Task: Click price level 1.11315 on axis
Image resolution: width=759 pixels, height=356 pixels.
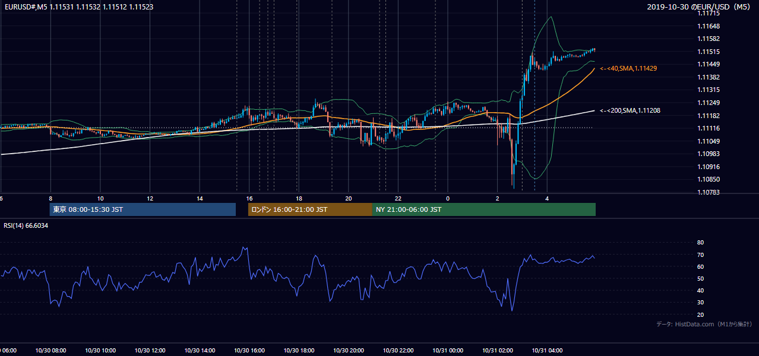Action: click(709, 90)
